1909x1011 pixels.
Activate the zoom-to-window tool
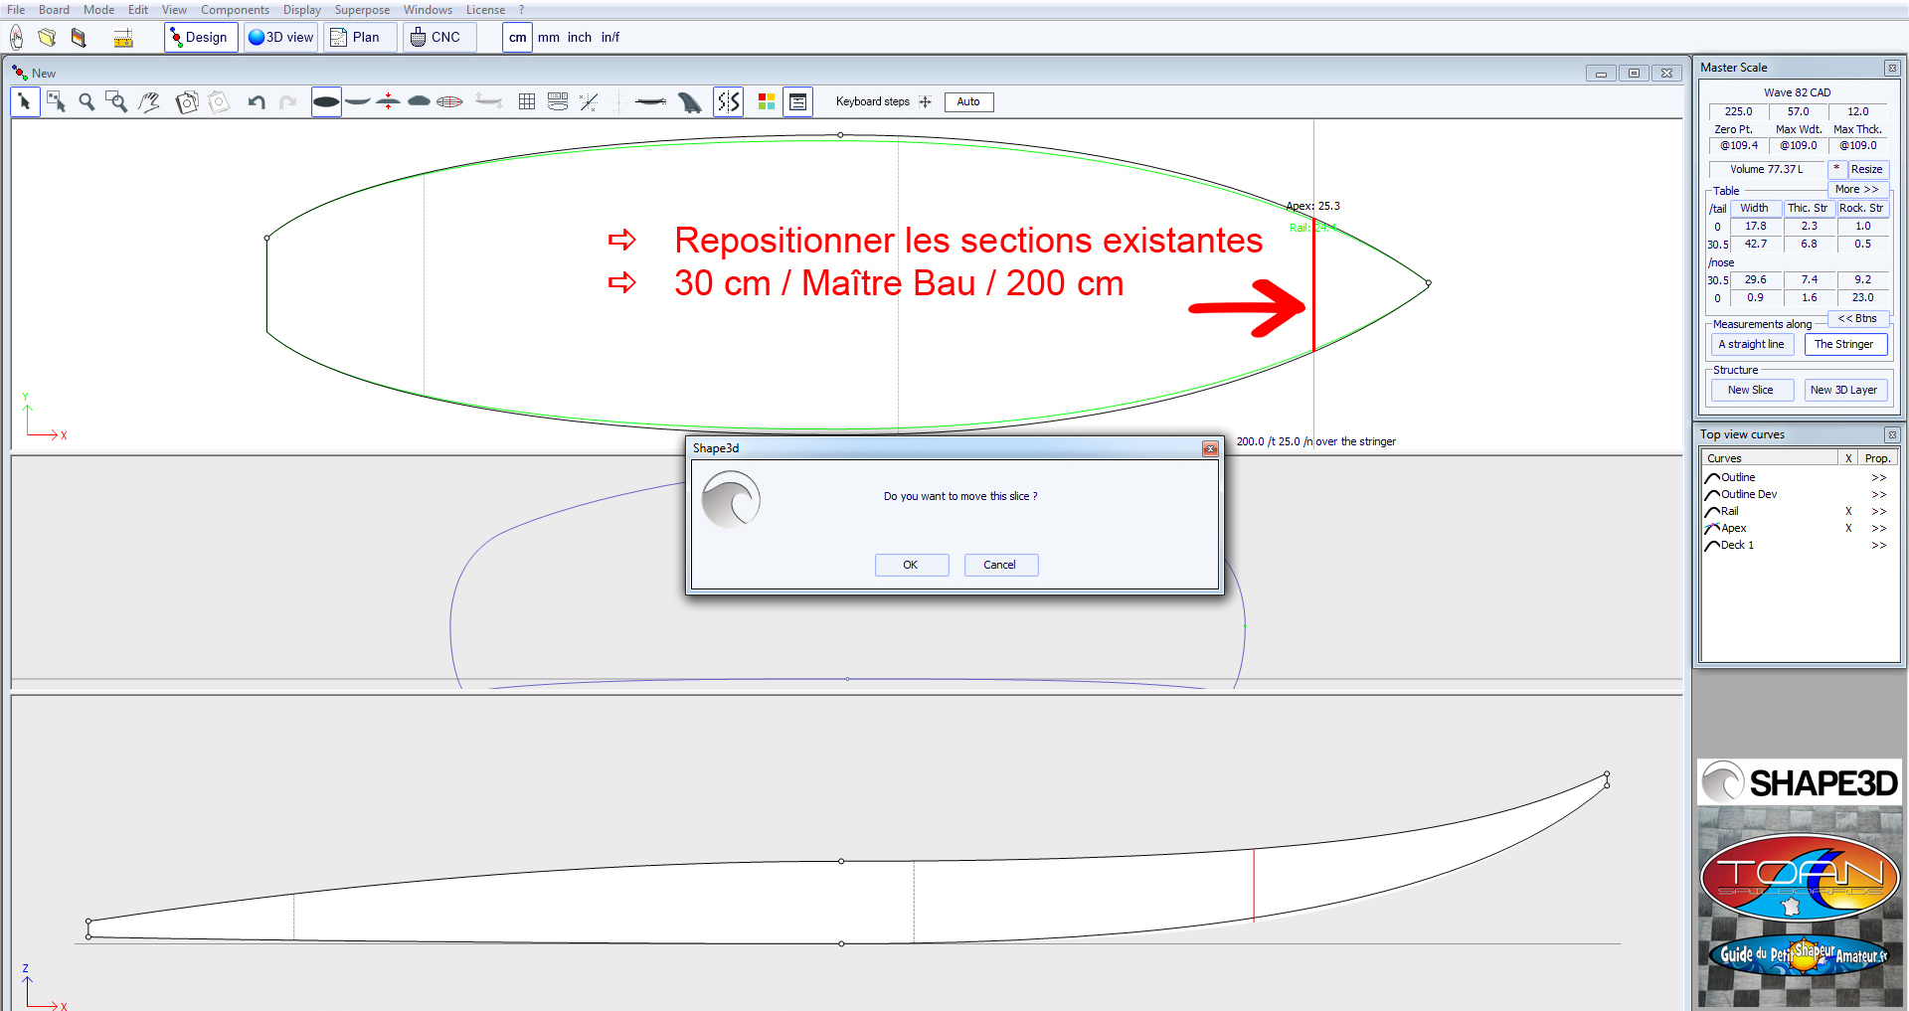tap(116, 101)
